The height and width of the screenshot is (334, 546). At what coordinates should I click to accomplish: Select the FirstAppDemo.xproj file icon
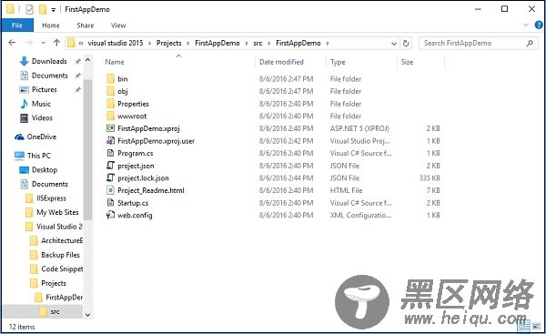click(110, 128)
